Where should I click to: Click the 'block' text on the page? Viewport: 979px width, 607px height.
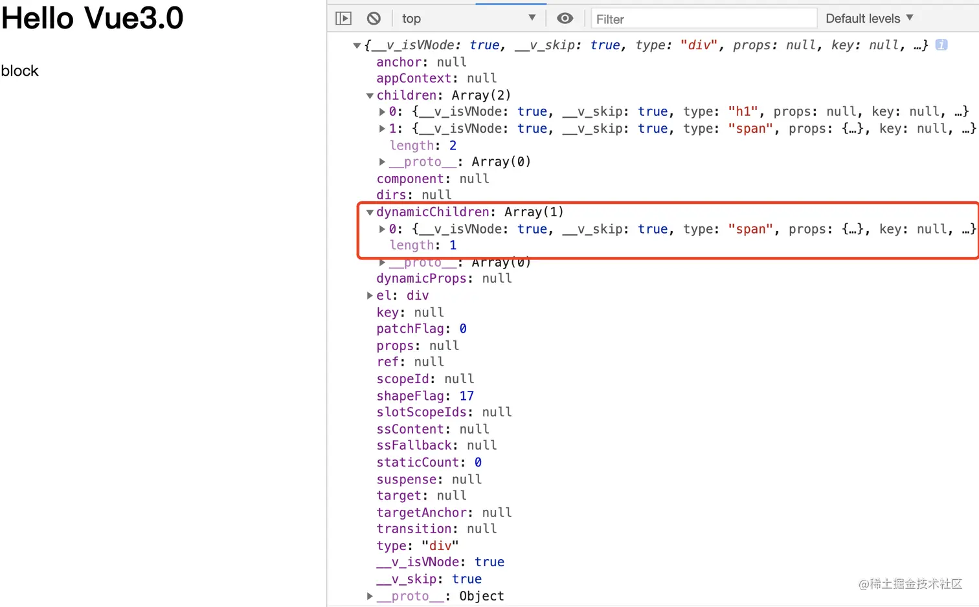click(x=20, y=71)
